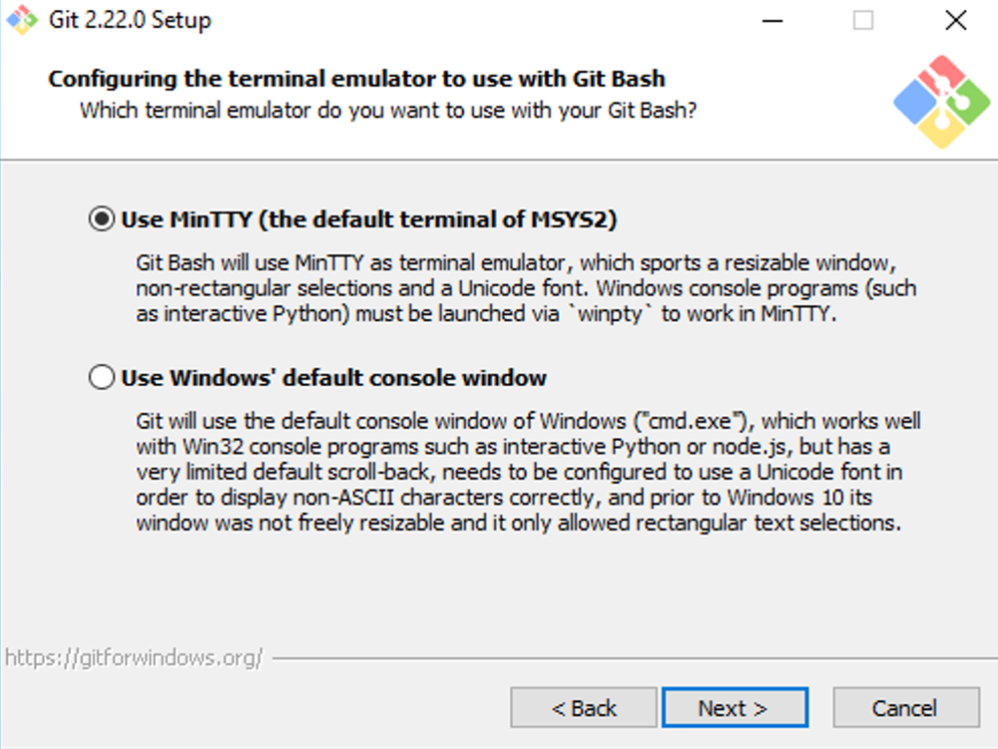Click the 'Git 2.22.0 Setup' title bar text
Screen dimensions: 998x749
point(130,20)
